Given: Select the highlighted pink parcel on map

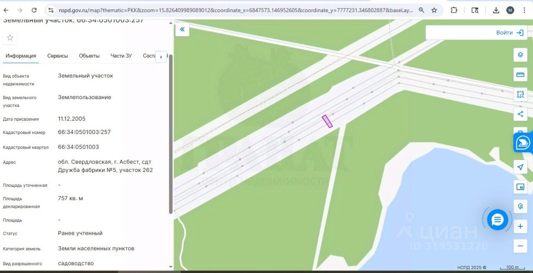Looking at the screenshot, I should [327, 121].
